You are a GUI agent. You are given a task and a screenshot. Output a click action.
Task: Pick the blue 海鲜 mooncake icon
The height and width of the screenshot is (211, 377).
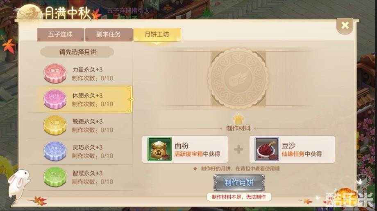(x=55, y=151)
